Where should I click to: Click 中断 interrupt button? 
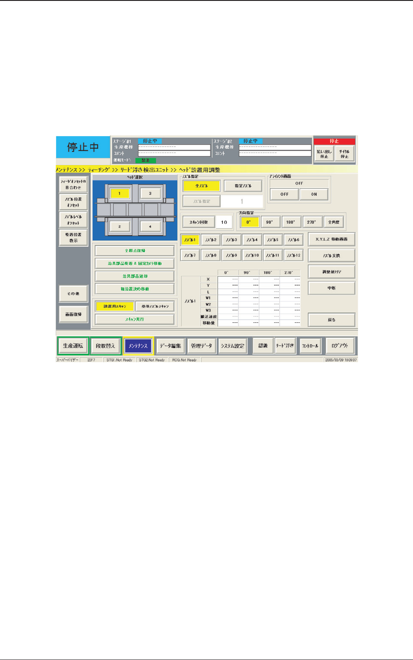pos(331,288)
